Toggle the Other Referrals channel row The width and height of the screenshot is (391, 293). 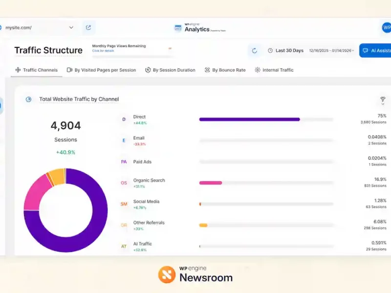pos(124,224)
